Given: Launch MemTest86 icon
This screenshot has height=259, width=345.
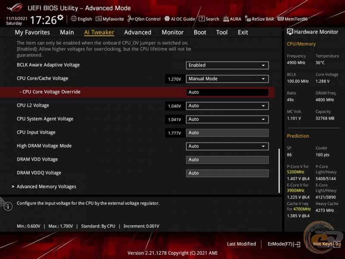Looking at the screenshot, I should (281, 19).
